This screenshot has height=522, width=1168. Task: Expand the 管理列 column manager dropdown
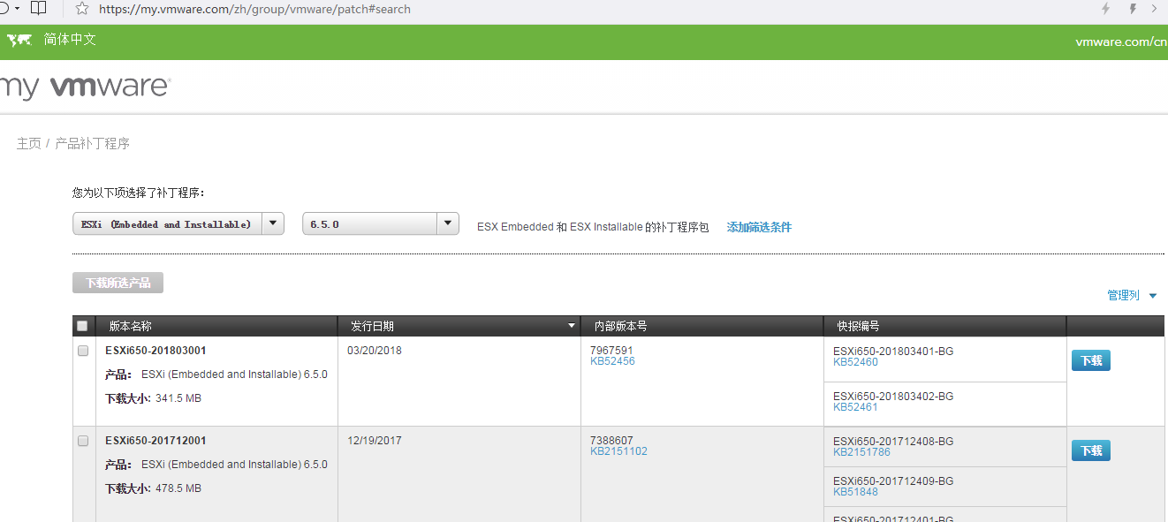[x=1132, y=296]
